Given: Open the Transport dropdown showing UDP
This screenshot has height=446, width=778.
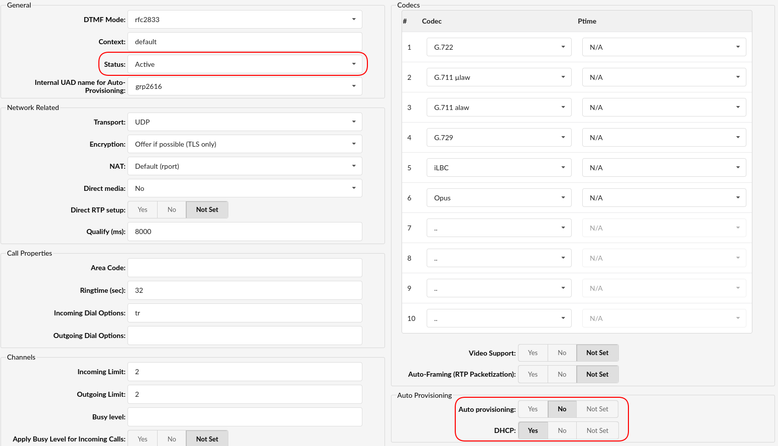Looking at the screenshot, I should coord(244,122).
